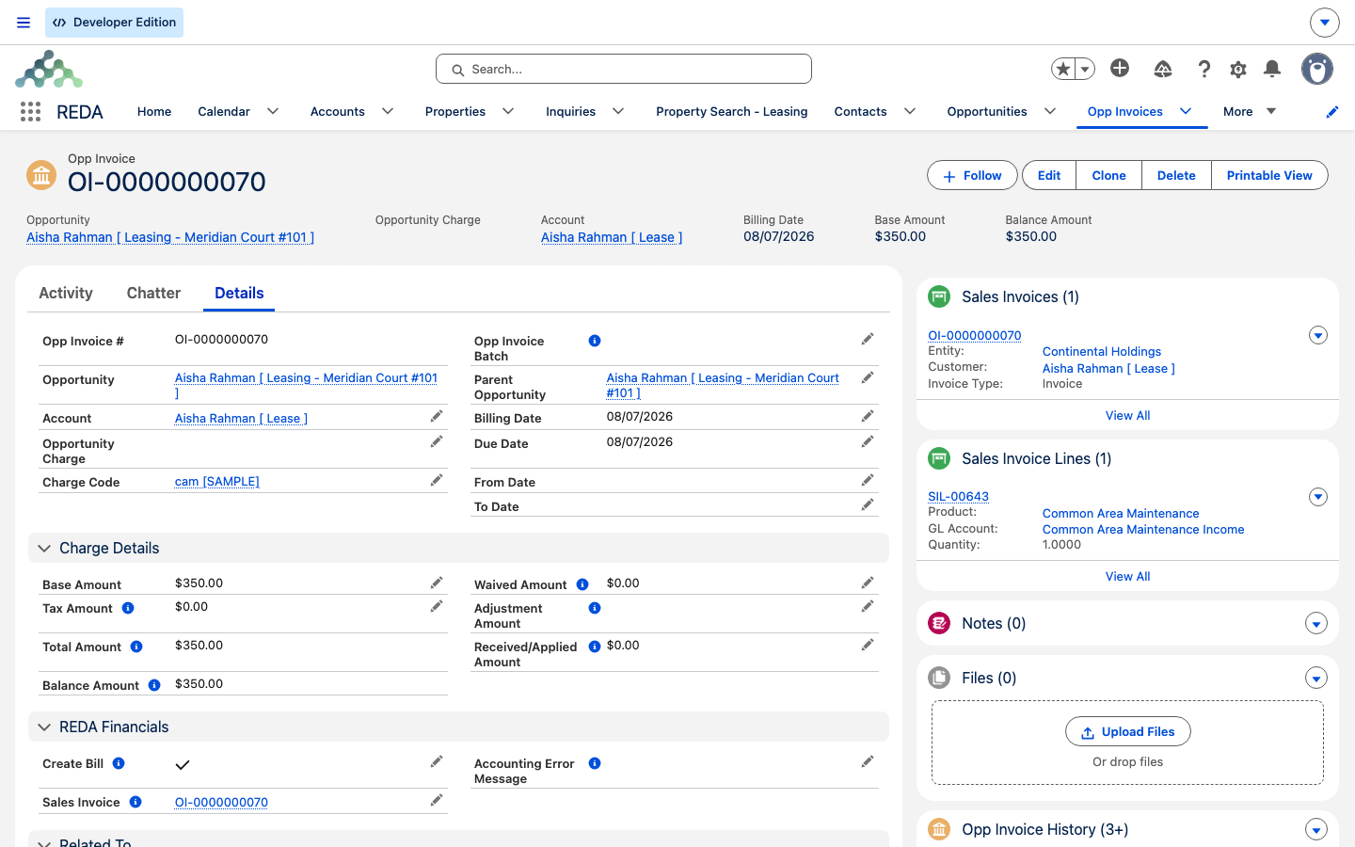Viewport: 1355px width, 847px height.
Task: Open the favorites list dropdown arrow
Action: pyautogui.click(x=1085, y=69)
